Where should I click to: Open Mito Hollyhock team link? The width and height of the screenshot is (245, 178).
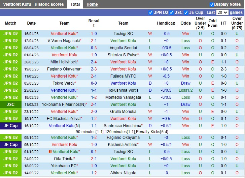click(64, 62)
